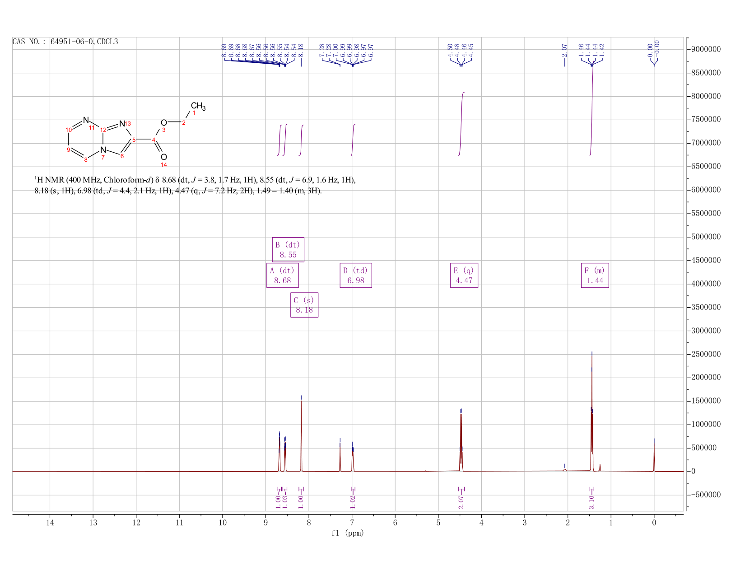This screenshot has width=745, height=576.
Task: Select the F (m) 1.44 multiplet label
Action: [595, 276]
